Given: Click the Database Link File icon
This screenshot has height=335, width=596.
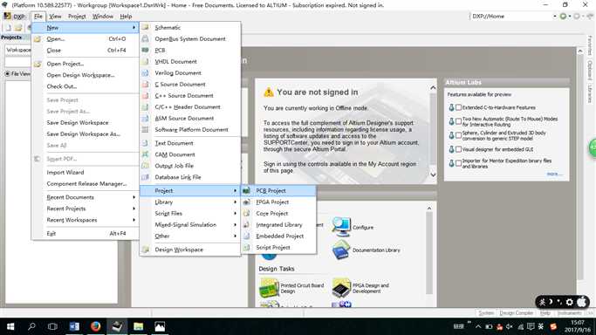Looking at the screenshot, I should tap(145, 177).
